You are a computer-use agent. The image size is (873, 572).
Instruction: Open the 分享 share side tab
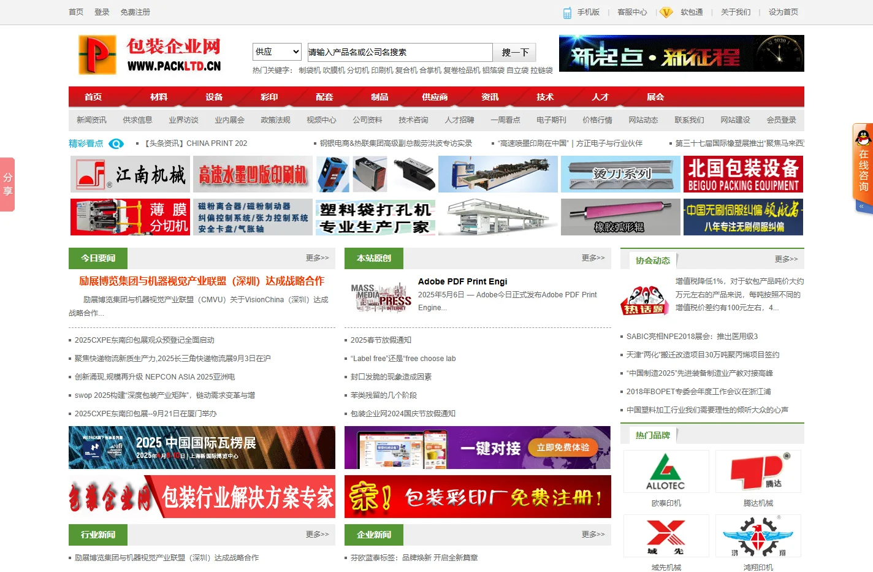pyautogui.click(x=7, y=185)
